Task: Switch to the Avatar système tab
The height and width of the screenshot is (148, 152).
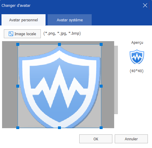Action: pyautogui.click(x=69, y=20)
